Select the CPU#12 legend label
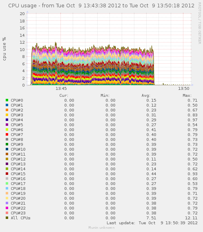Screen dimensions: 203x232 (18, 159)
